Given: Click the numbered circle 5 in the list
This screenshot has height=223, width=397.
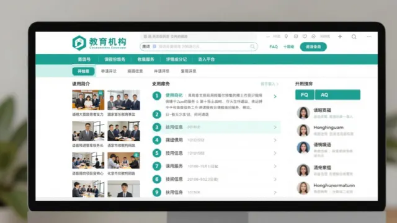Looking at the screenshot, I should click(157, 153).
